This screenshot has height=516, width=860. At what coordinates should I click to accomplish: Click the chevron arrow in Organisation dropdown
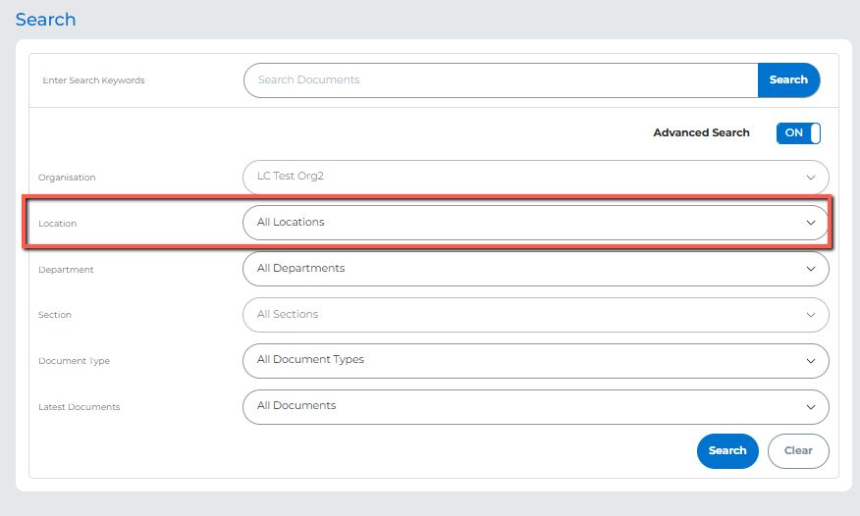click(811, 178)
